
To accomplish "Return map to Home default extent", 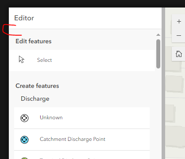I will coord(179,54).
